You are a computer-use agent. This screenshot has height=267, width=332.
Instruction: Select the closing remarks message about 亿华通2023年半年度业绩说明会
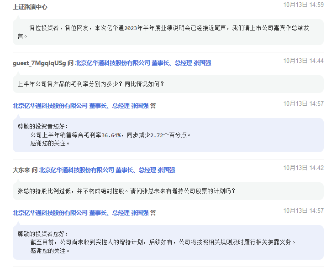tap(168, 32)
